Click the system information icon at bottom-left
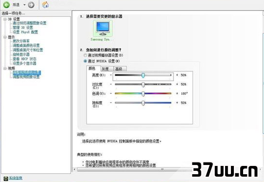The image size is (264, 182). [6, 178]
